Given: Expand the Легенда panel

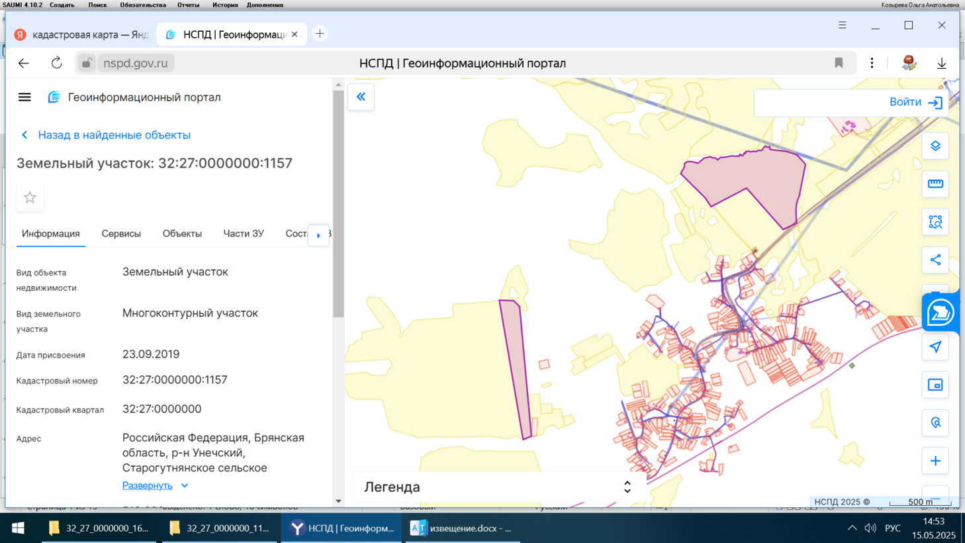Looking at the screenshot, I should (627, 487).
